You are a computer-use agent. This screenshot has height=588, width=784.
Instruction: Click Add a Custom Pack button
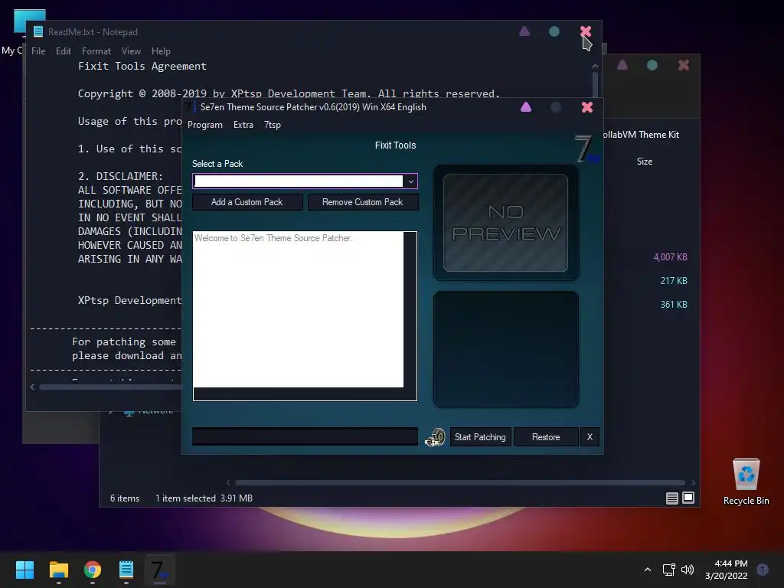point(247,202)
